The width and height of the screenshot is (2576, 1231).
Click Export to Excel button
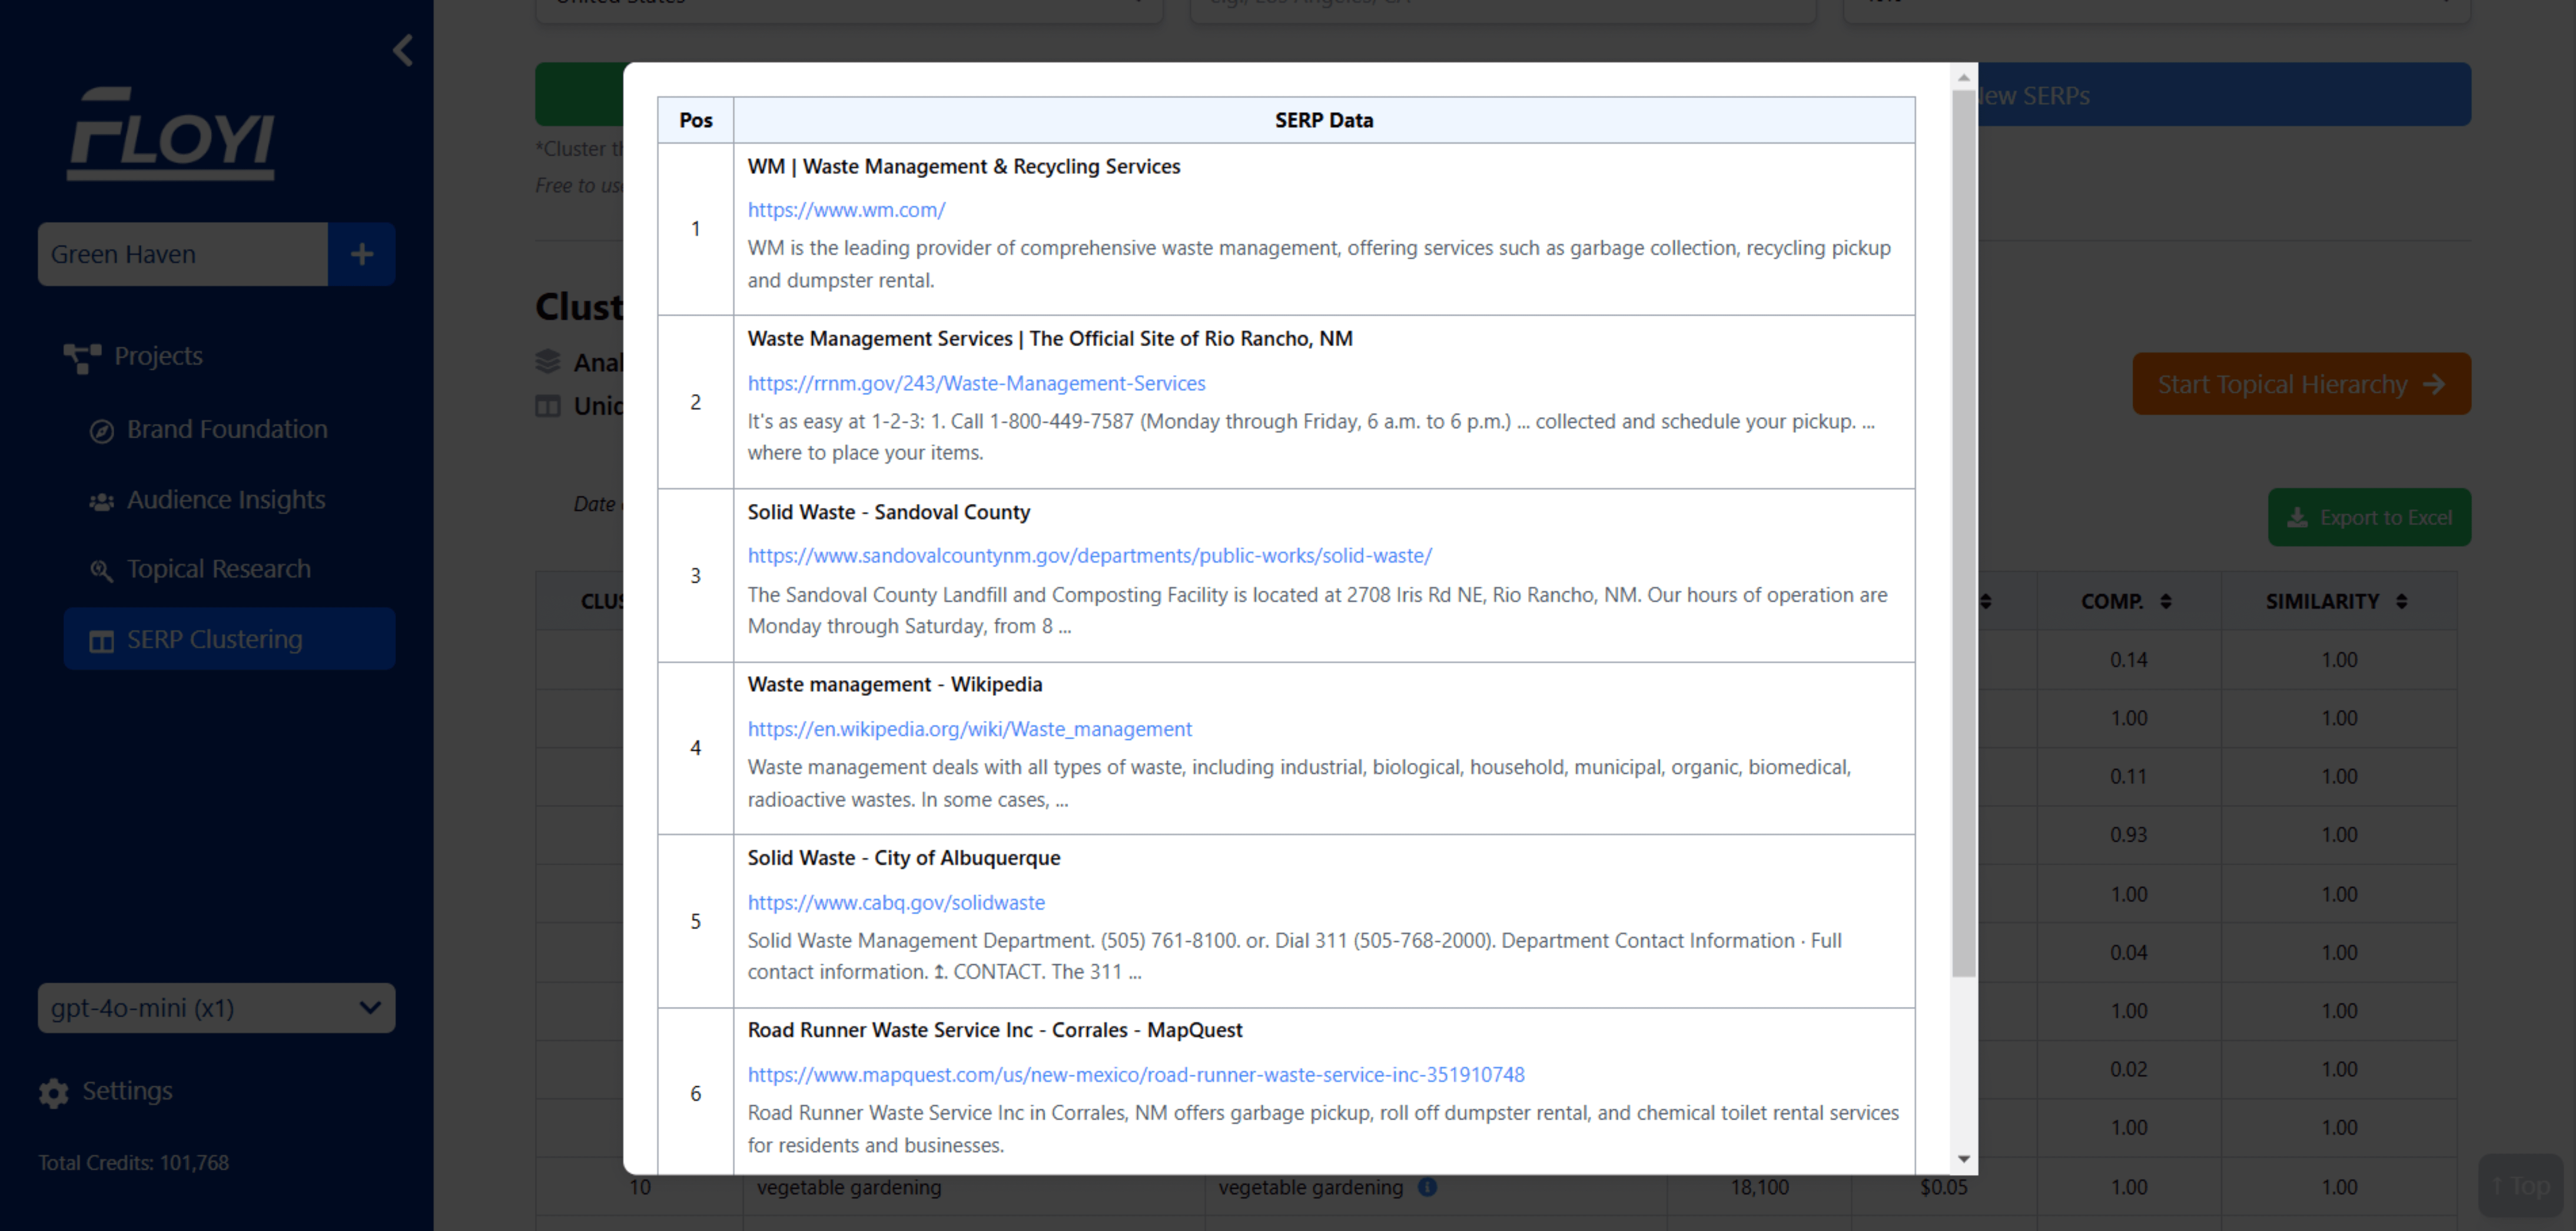[x=2369, y=518]
